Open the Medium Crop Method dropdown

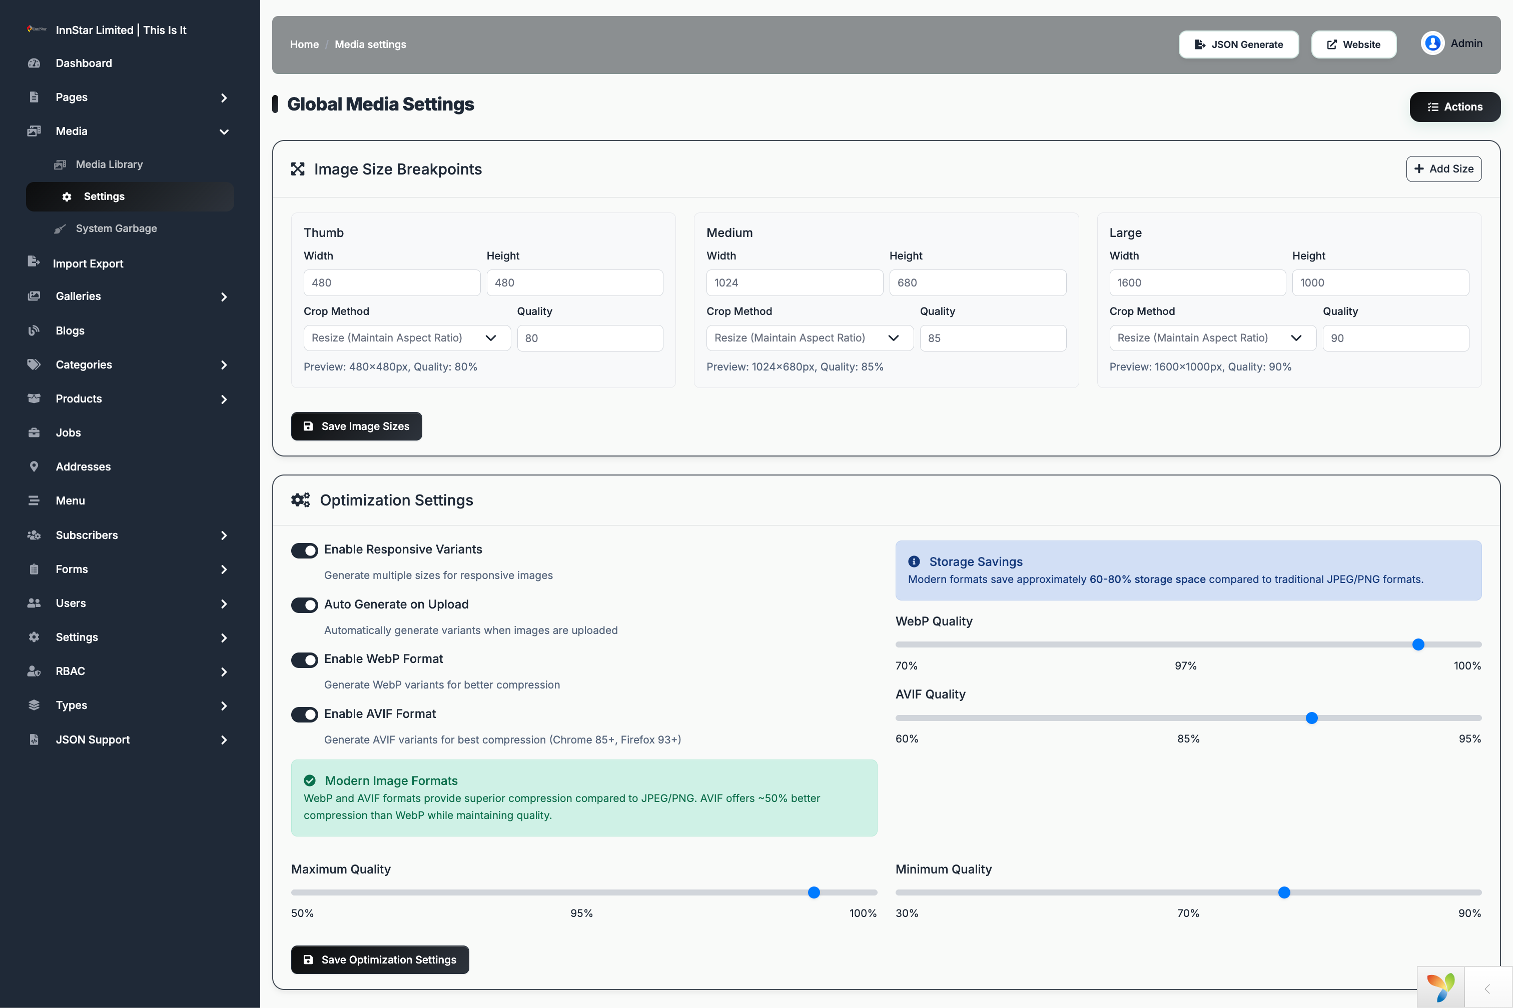pyautogui.click(x=809, y=338)
